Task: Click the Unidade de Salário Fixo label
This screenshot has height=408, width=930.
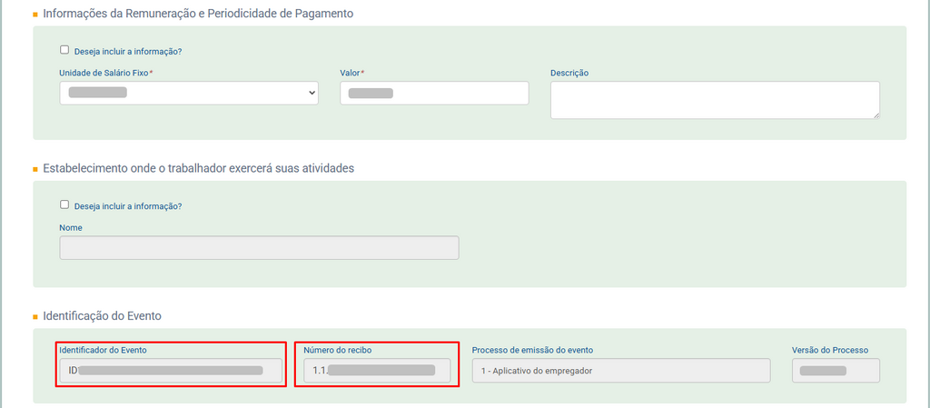Action: (104, 73)
